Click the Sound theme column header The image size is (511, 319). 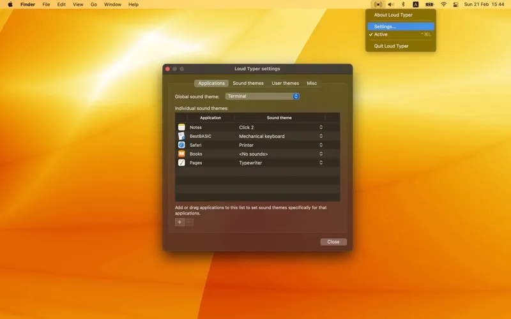click(x=279, y=118)
